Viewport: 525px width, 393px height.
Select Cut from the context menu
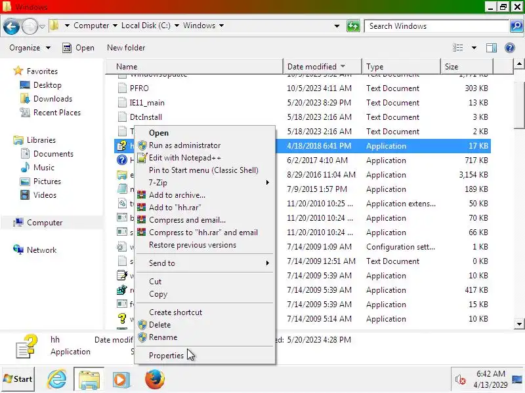(205, 282)
